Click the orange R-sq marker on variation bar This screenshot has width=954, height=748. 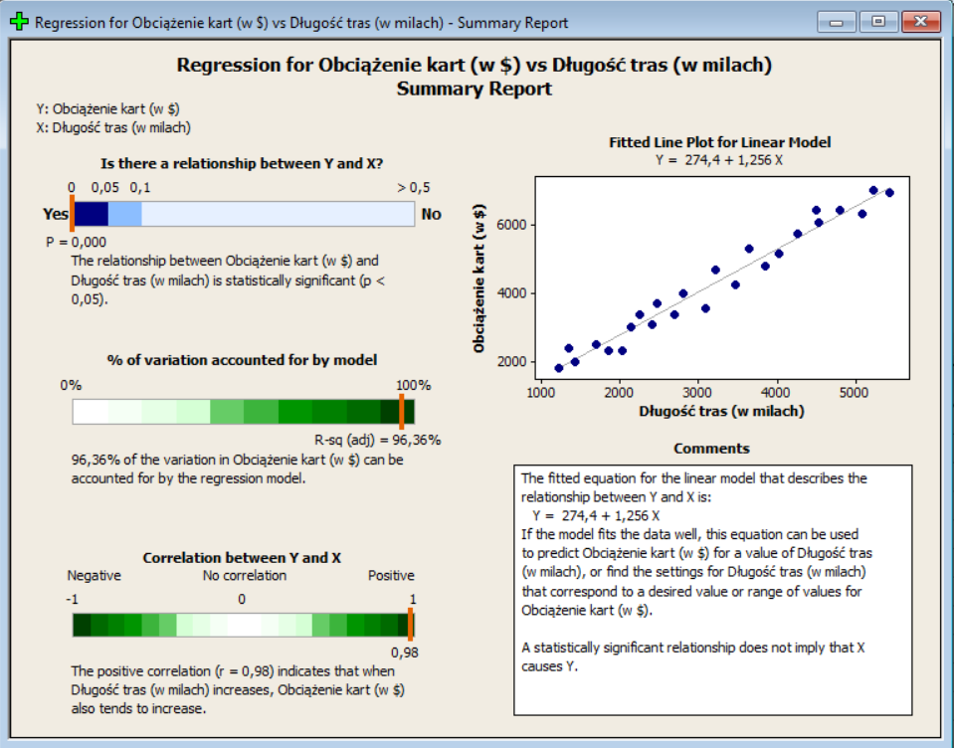tap(402, 412)
